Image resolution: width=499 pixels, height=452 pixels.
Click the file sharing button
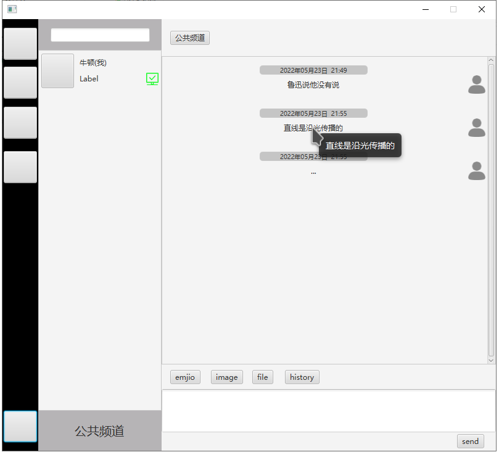(262, 377)
